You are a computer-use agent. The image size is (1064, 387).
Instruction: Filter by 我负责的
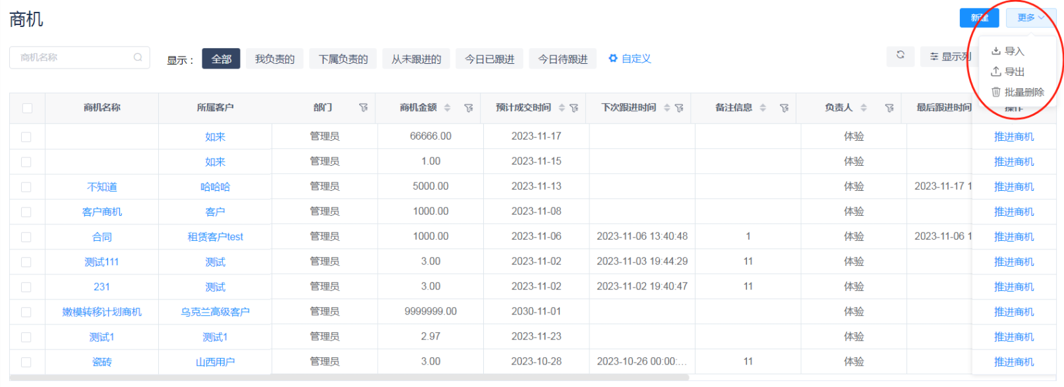click(274, 59)
